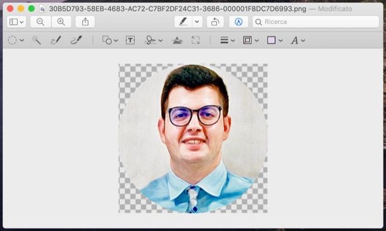Open the Shapes dropdown menu

tap(110, 40)
